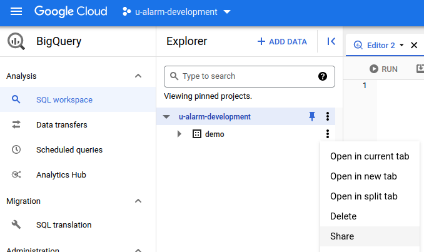Go to Analytics Hub
This screenshot has height=252, width=424.
(61, 175)
